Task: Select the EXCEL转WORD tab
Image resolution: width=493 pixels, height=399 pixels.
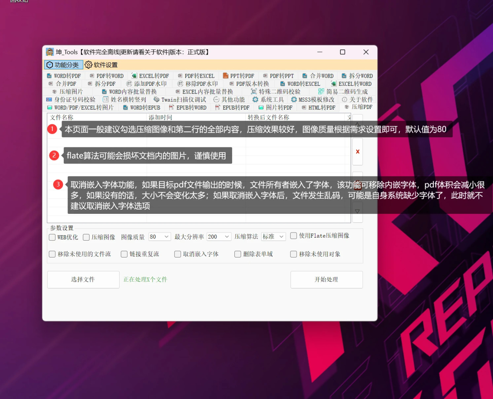Action: click(x=351, y=84)
